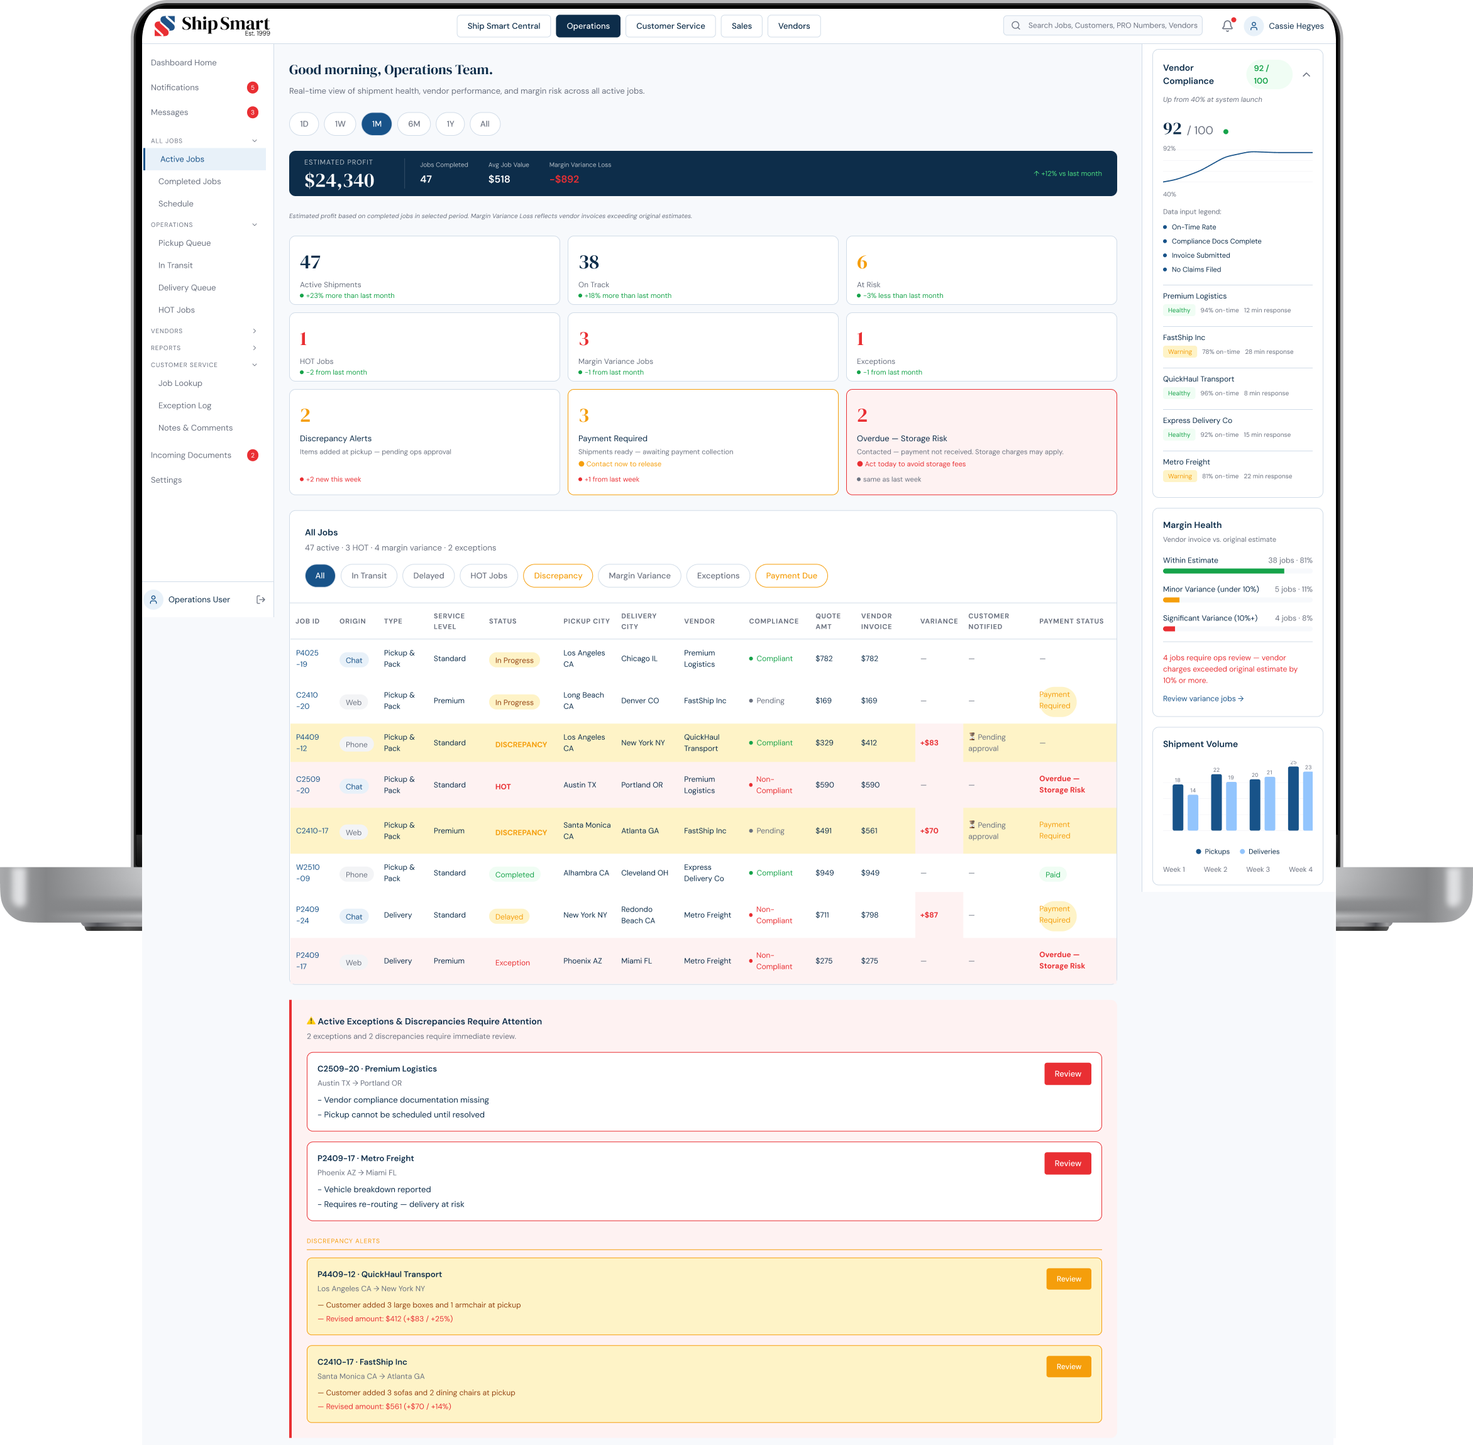Toggle the Pickups legend in Shipment Volume

pos(1213,851)
